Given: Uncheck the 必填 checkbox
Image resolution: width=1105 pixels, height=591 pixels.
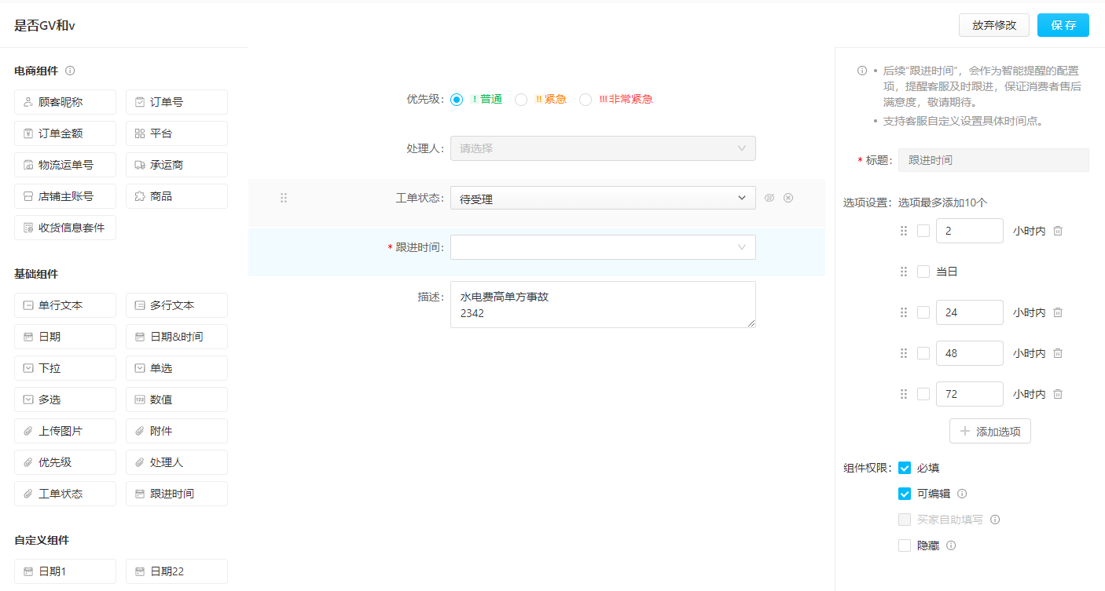Looking at the screenshot, I should [905, 468].
